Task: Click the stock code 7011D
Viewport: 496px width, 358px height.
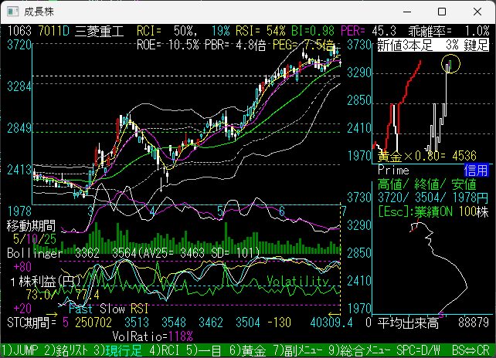Action: point(53,32)
